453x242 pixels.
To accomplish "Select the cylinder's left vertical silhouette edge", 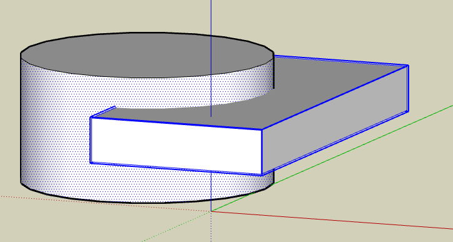I will (x=21, y=118).
